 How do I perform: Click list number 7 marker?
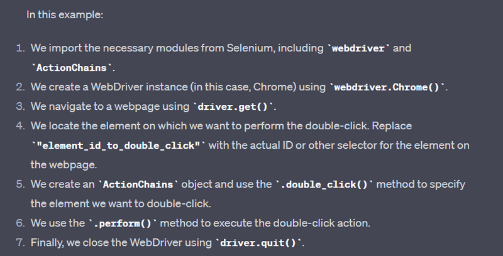pyautogui.click(x=20, y=243)
